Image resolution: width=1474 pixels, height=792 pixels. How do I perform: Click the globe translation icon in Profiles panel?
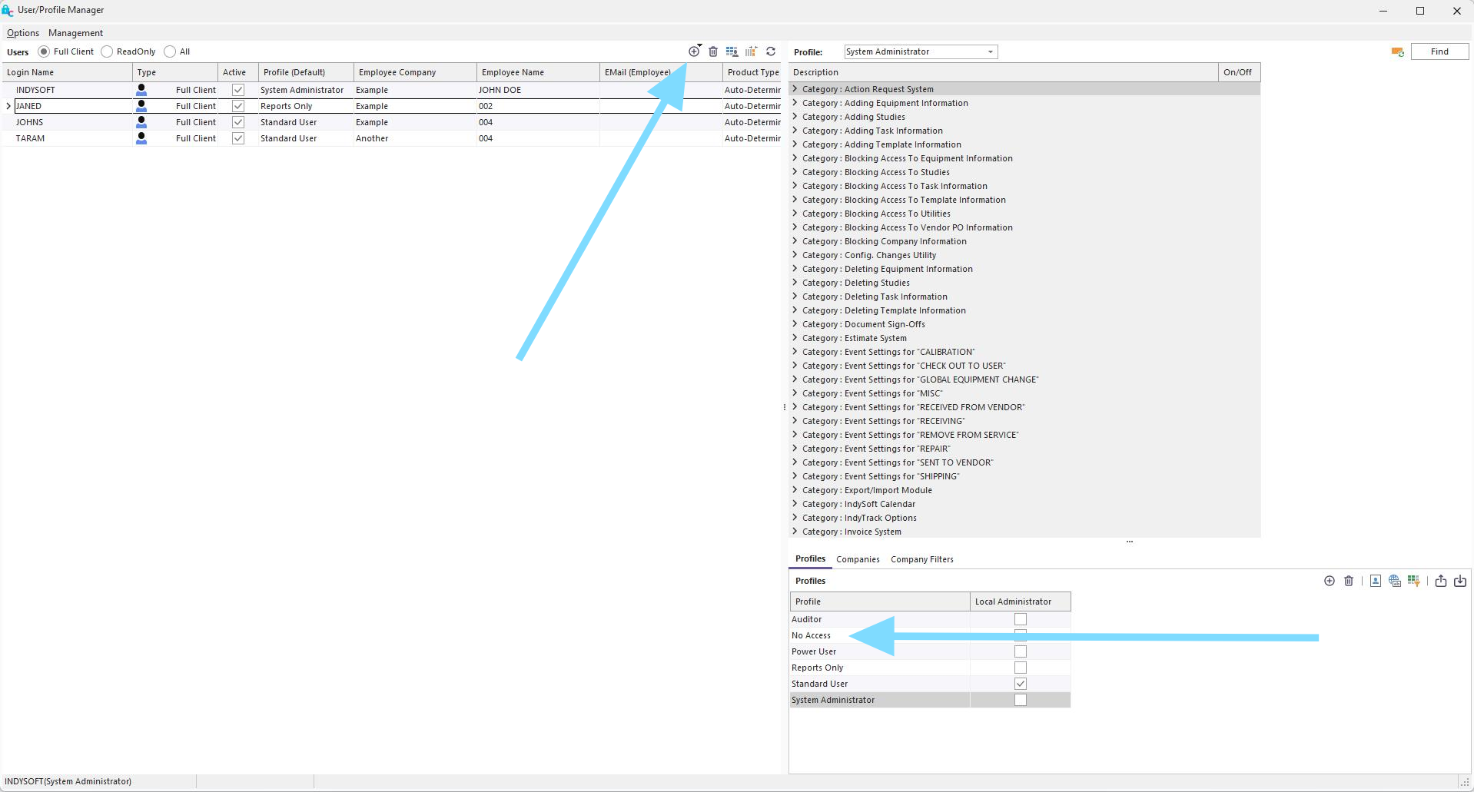[x=1394, y=582]
